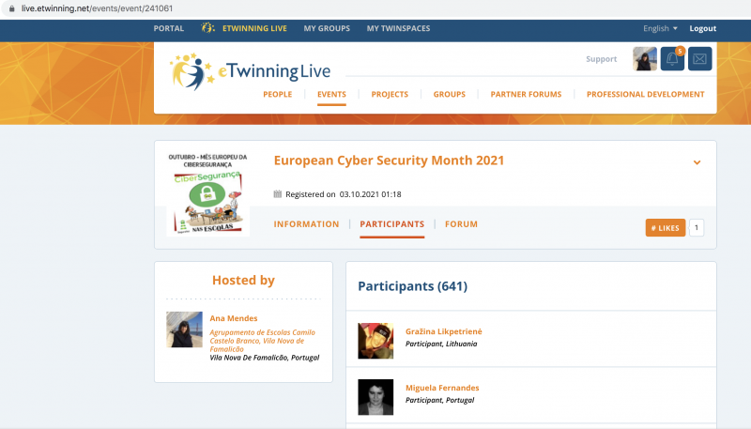Switch to the Information tab
This screenshot has height=429, width=751.
306,224
